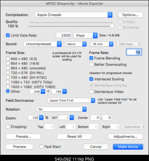Open the Destination crop dropdown

pos(134,127)
